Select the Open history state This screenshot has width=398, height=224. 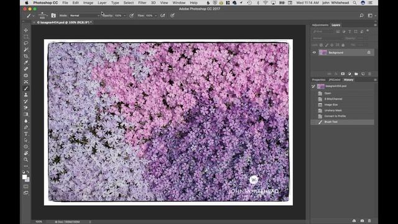[x=343, y=93]
